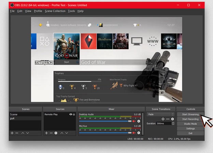Open transition properties gear icon

pyautogui.click(x=172, y=119)
